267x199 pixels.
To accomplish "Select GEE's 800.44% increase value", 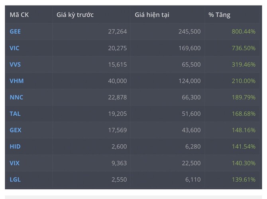I will (x=243, y=31).
